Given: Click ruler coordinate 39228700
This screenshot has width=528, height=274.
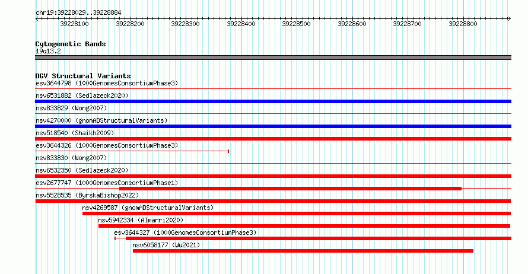Looking at the screenshot, I should pos(407,24).
